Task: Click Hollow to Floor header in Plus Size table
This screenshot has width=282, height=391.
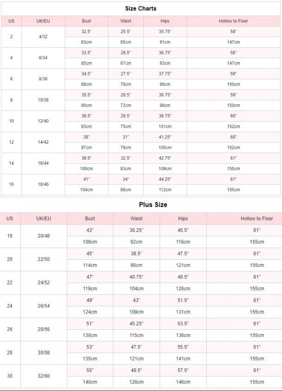Action: [x=256, y=218]
